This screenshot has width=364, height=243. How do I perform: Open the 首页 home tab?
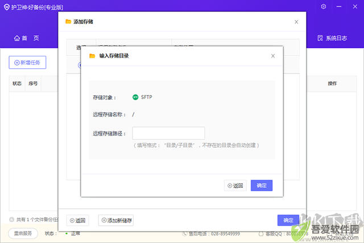pos(27,38)
